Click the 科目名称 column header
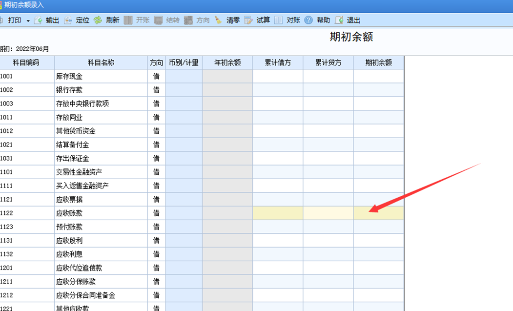513x311 pixels. click(101, 62)
